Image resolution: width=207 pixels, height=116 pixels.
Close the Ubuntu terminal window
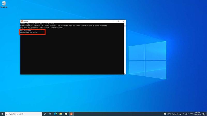[123, 21]
